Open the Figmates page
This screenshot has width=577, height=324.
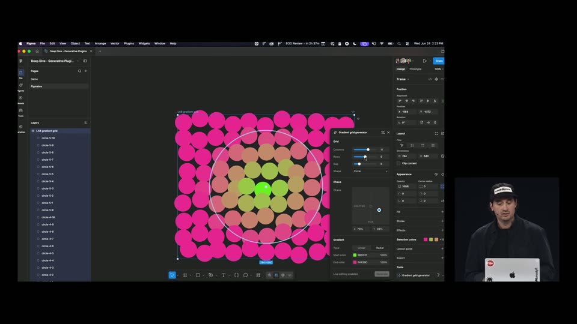pyautogui.click(x=60, y=86)
